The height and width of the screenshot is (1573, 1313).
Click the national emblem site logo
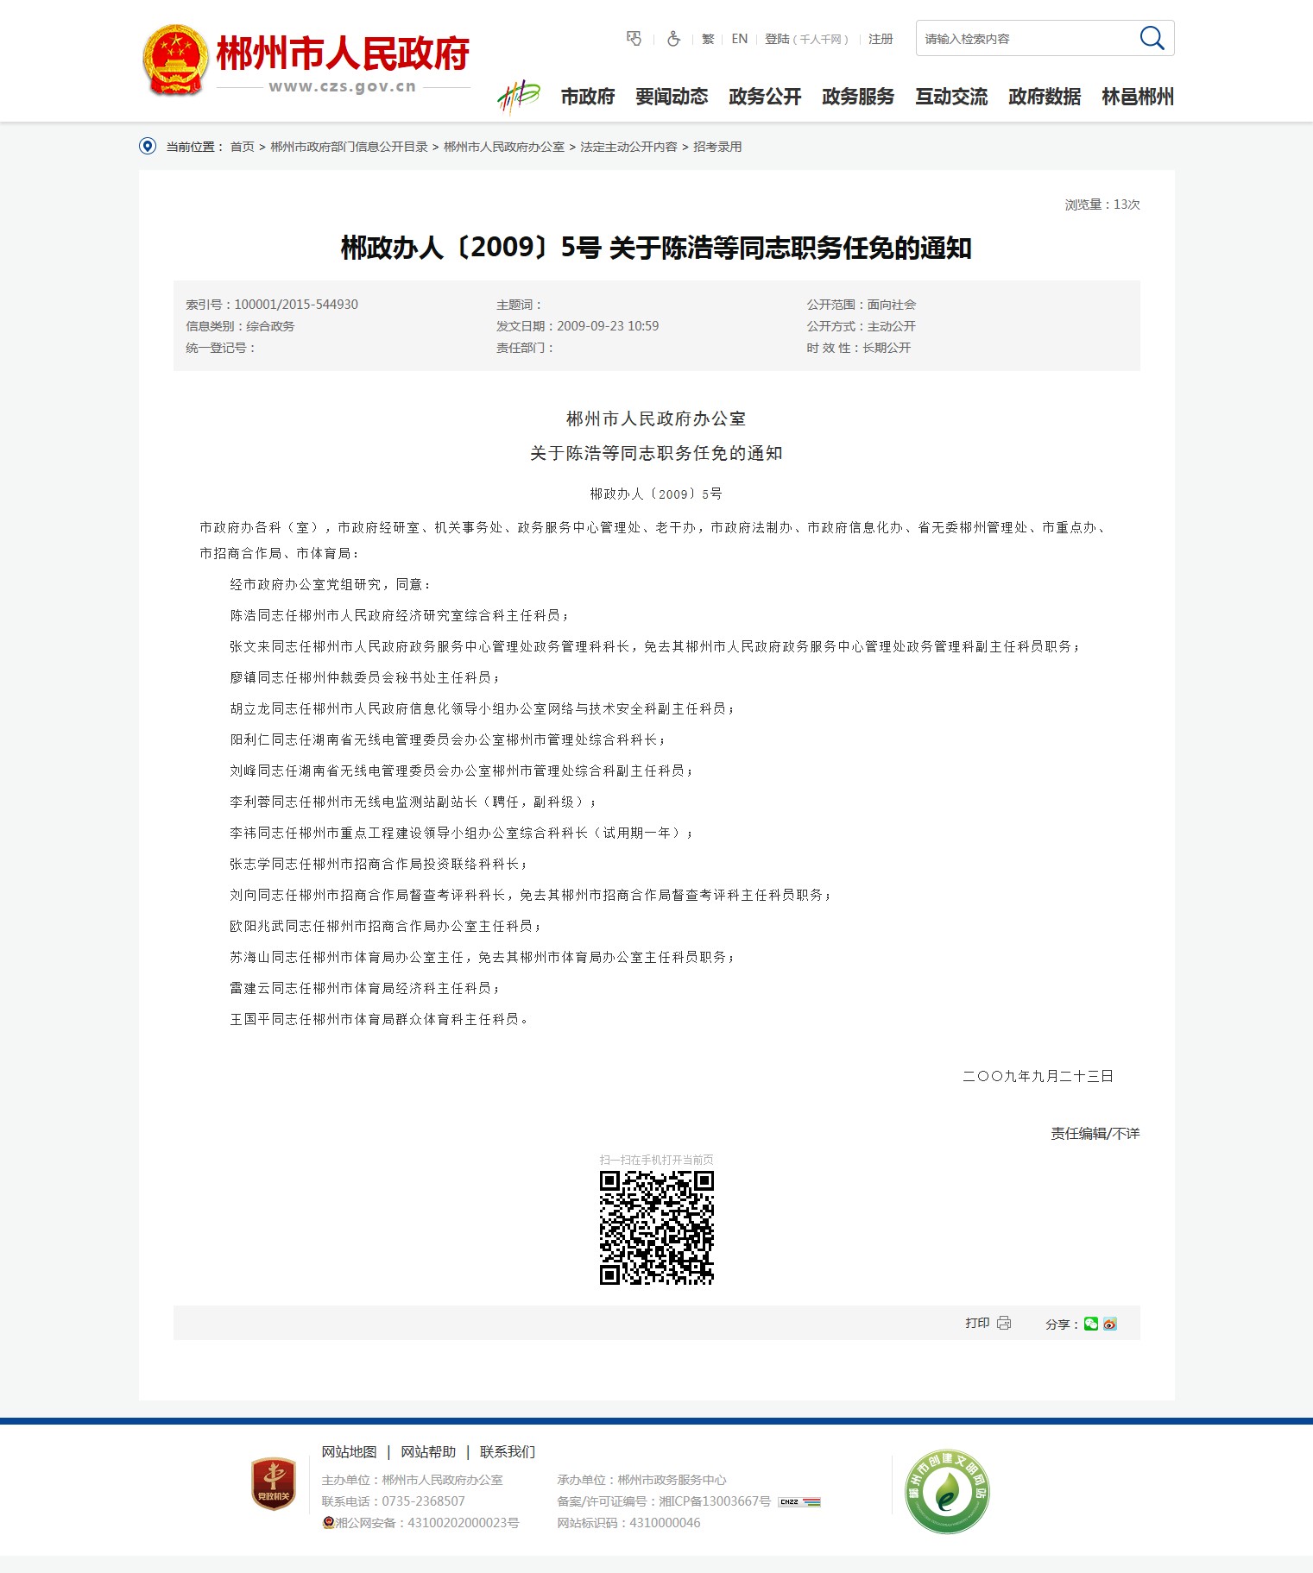pos(175,60)
